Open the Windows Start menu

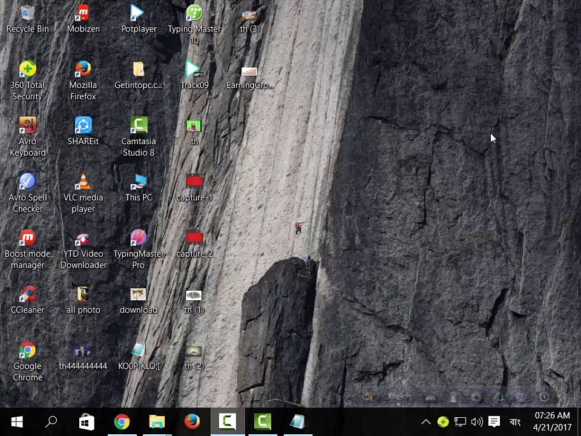point(17,422)
